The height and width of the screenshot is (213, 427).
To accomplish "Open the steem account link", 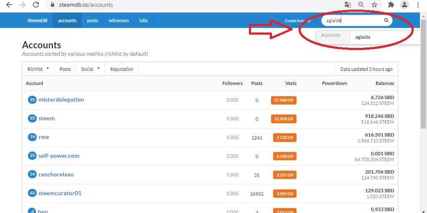I will click(47, 118).
